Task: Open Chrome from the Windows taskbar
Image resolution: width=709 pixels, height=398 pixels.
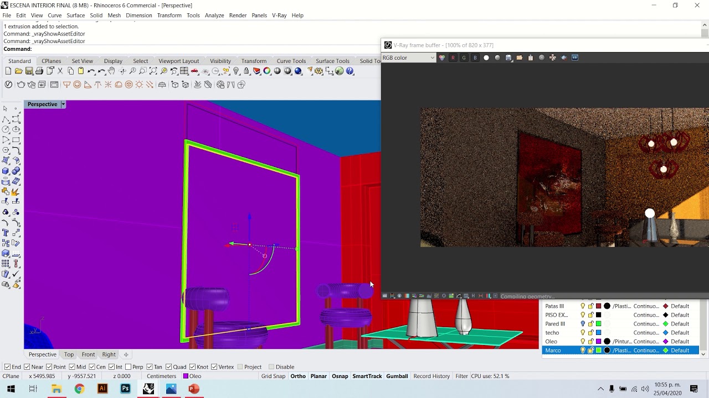Action: [x=79, y=389]
